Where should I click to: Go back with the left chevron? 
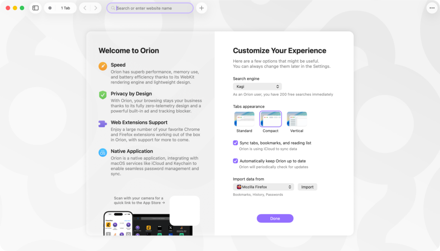tap(85, 8)
